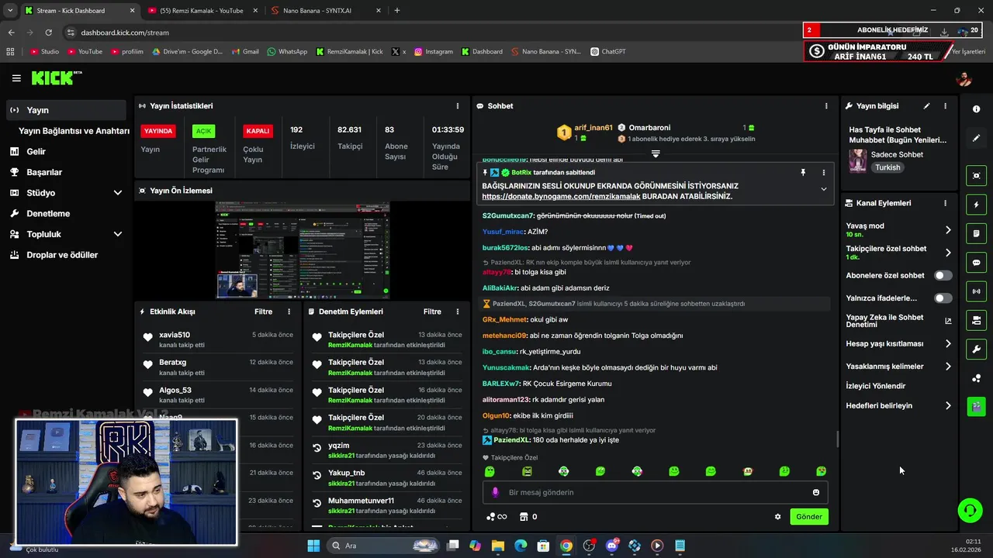Click the Windows Start button
The width and height of the screenshot is (993, 558).
click(x=313, y=546)
